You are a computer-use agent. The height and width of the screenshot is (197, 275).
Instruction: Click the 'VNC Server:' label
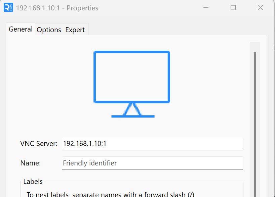[x=39, y=144]
